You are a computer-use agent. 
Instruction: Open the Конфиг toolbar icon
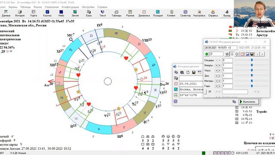(171, 13)
